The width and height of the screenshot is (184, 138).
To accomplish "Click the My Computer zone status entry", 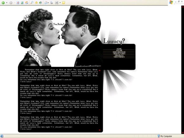I will click(x=165, y=136).
